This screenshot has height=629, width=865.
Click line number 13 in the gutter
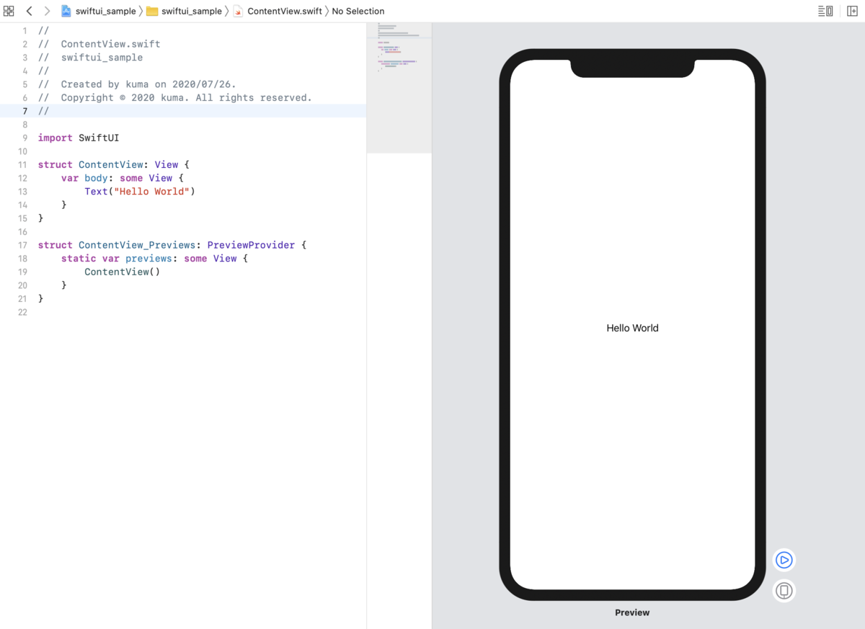22,192
